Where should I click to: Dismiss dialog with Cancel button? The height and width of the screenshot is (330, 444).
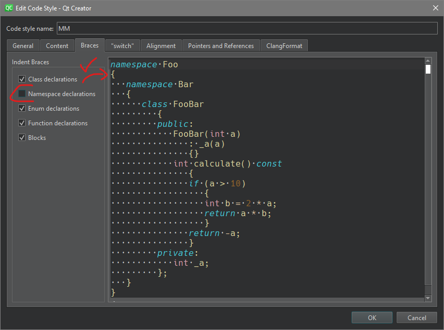(417, 317)
